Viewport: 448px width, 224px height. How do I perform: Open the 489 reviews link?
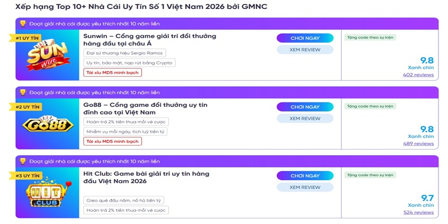418,144
